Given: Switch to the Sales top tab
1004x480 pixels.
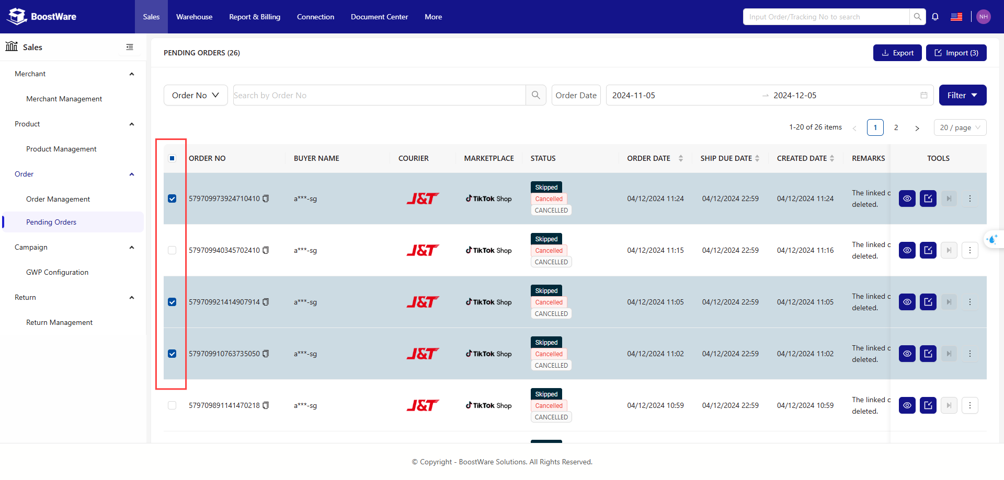Looking at the screenshot, I should click(x=151, y=17).
